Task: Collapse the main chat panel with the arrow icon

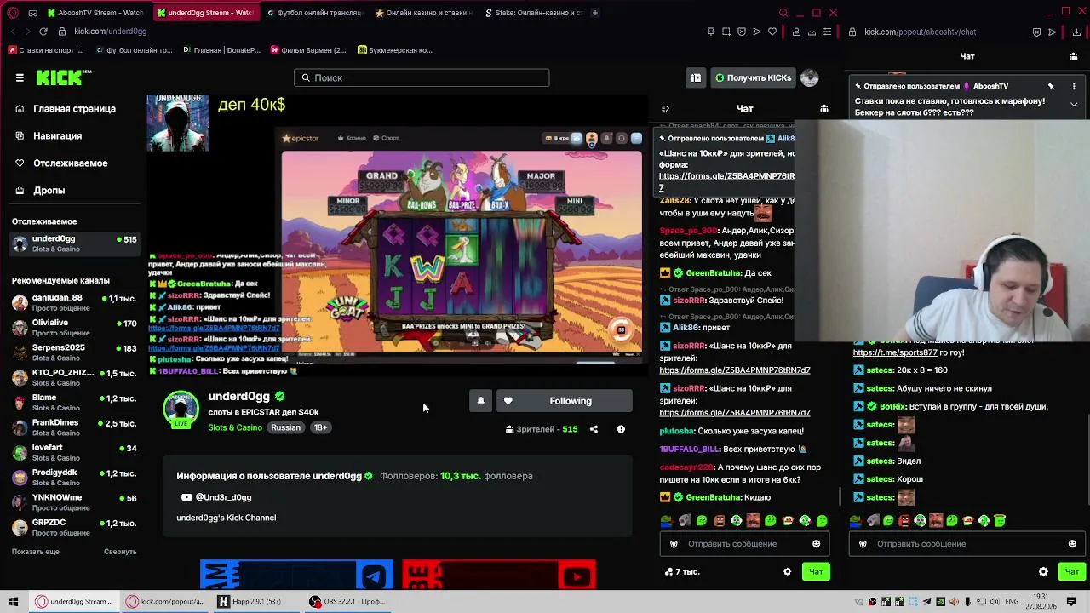Action: 665,109
